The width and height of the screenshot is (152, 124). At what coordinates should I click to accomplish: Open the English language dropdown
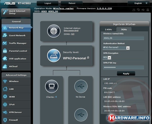coord(139,3)
